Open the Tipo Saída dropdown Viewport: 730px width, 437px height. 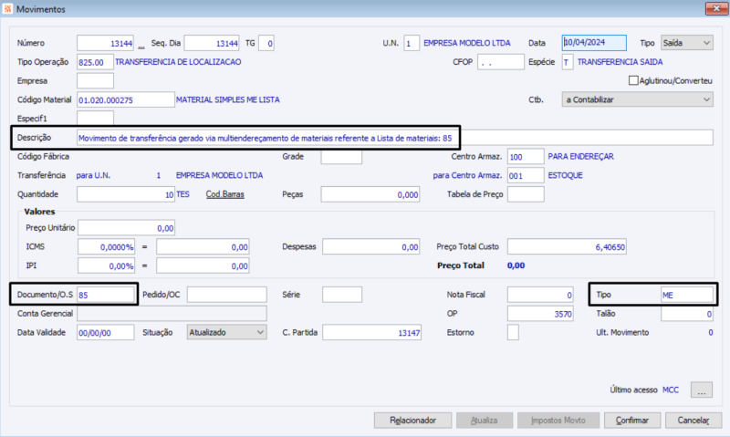pyautogui.click(x=687, y=43)
